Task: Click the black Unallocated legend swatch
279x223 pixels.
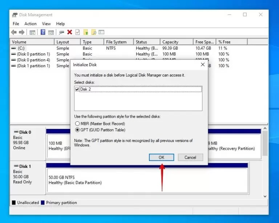Action: [x=14, y=203]
